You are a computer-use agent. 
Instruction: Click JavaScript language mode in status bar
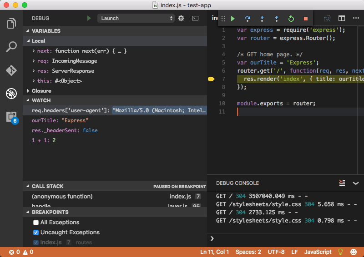click(318, 252)
